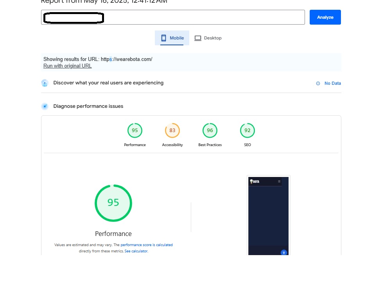Viewport: 391px width, 293px height.
Task: Switch to the Desktop tab
Action: [208, 38]
